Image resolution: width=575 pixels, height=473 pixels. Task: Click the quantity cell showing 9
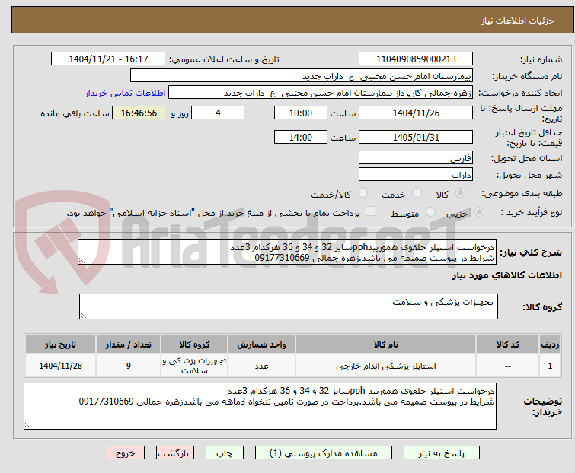(x=129, y=366)
